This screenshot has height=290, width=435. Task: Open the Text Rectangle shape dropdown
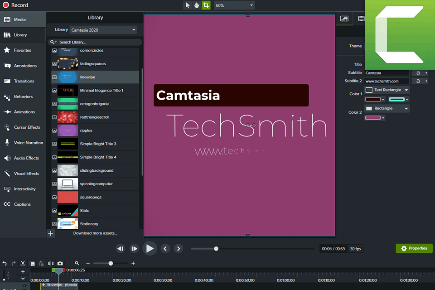387,90
